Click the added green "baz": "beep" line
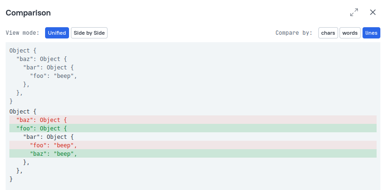The height and width of the screenshot is (190, 386). tap(193, 153)
